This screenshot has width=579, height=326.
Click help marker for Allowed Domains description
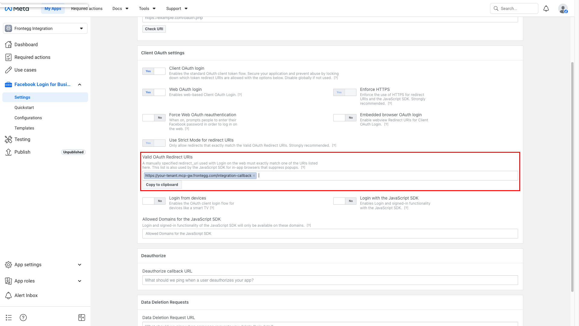point(309,225)
